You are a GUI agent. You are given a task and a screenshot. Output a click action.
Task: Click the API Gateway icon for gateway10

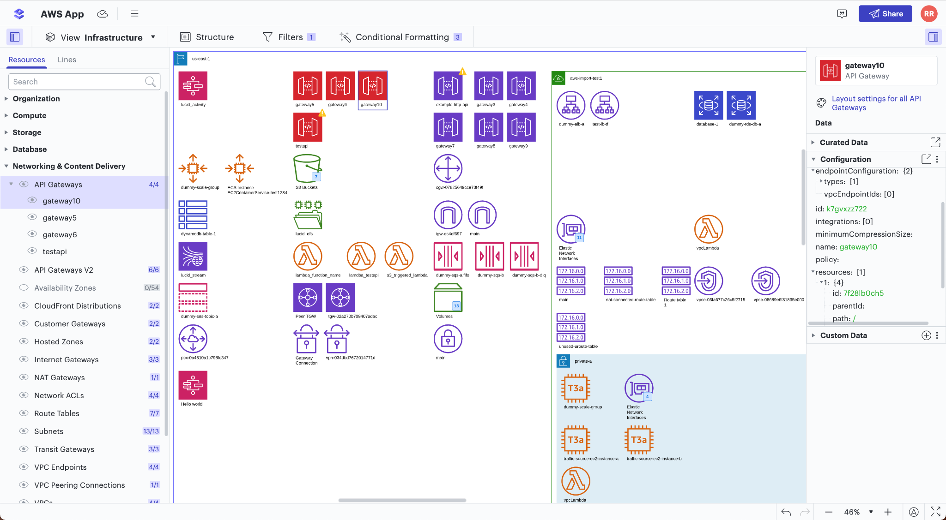click(372, 85)
